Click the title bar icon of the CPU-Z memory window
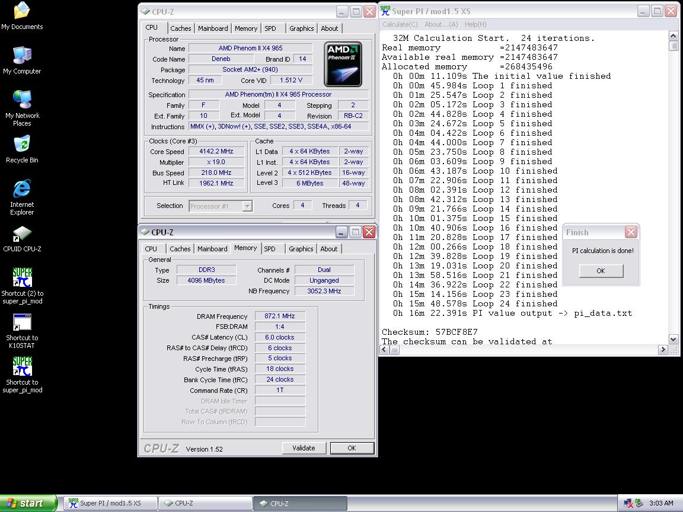Viewport: 683px width, 512px height. [x=145, y=232]
